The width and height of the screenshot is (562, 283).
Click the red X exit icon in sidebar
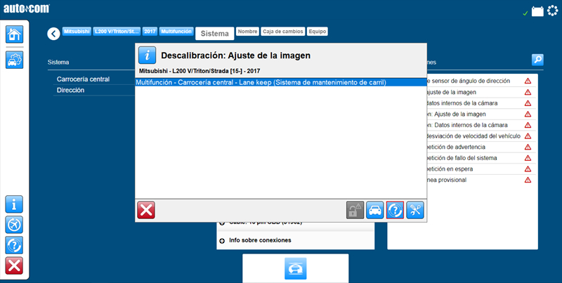(14, 265)
